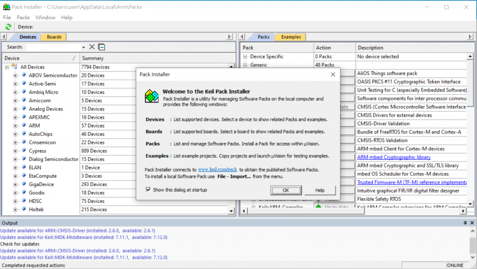Click the packs horizontal scroll-right arrow
The height and width of the screenshot is (269, 477).
pos(463,211)
